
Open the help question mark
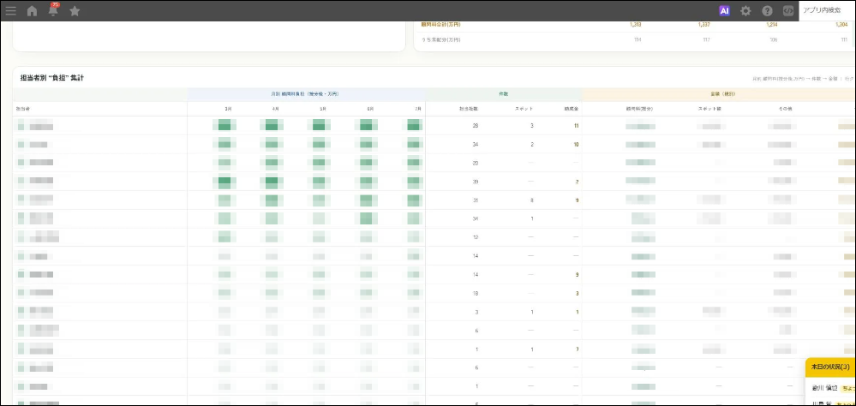[x=767, y=11]
